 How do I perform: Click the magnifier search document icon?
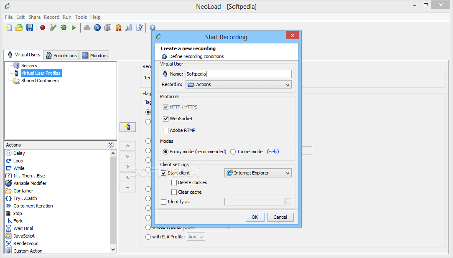[129, 28]
